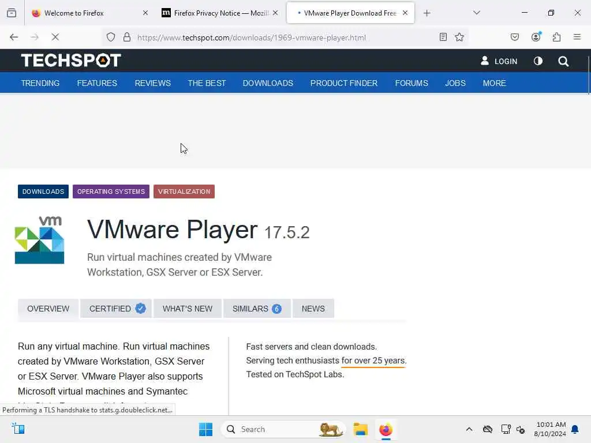Open the Firefox application menu
This screenshot has width=591, height=443.
(x=577, y=37)
